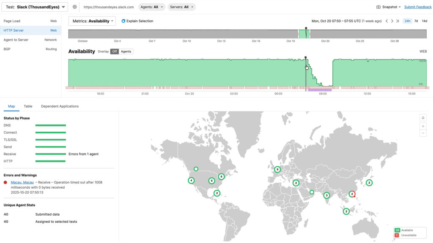433x243 pixels.
Task: Set overlay toggle to Off
Action: coord(114,51)
